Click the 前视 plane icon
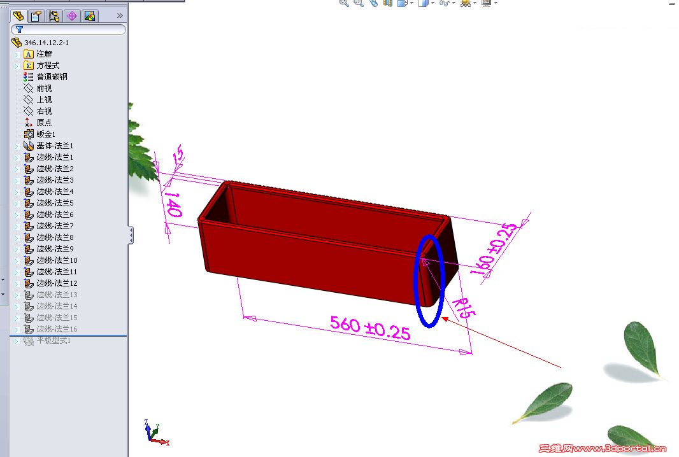Viewport: 679px width, 457px height. tap(28, 88)
